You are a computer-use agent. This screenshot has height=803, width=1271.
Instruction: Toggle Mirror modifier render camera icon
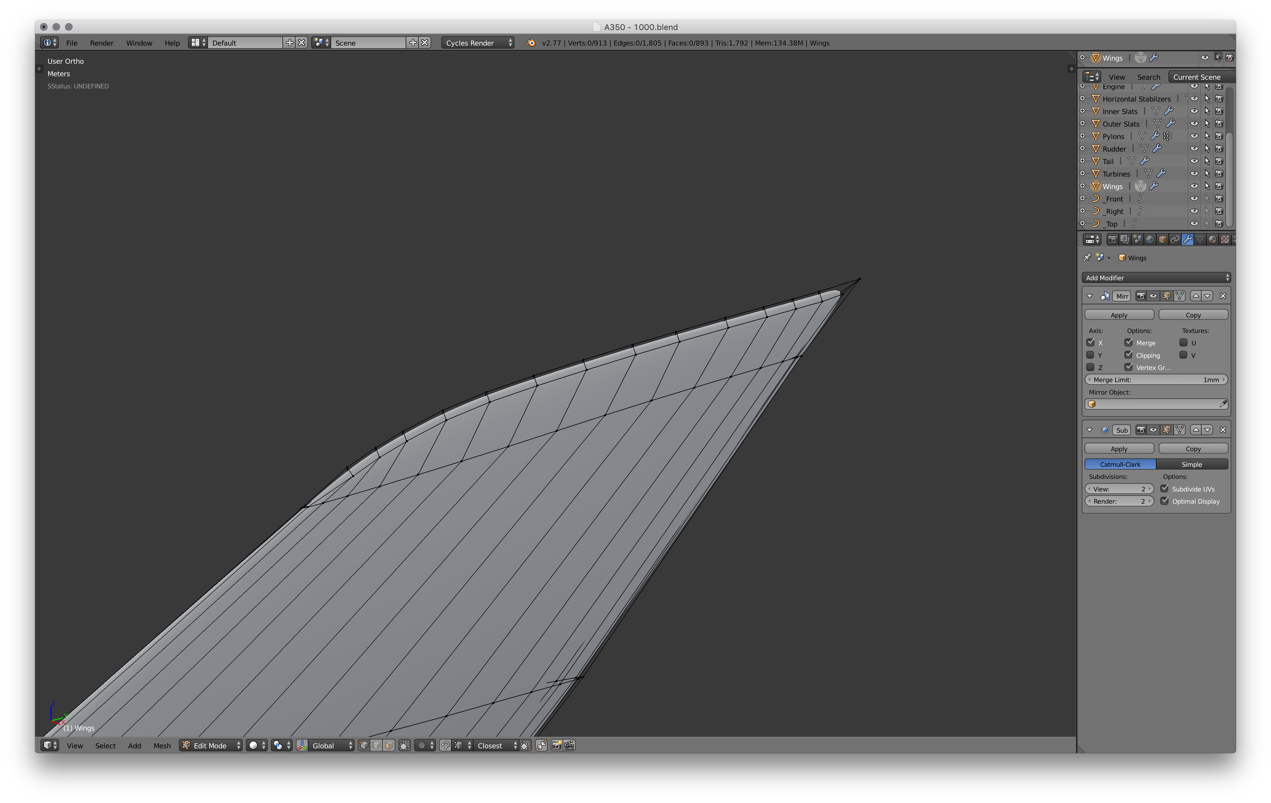point(1141,296)
